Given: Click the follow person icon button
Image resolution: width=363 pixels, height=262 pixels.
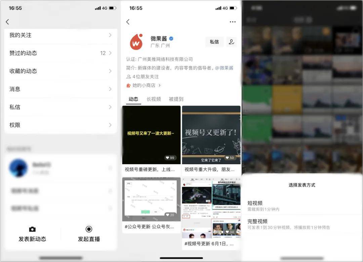Looking at the screenshot, I should pos(231,42).
